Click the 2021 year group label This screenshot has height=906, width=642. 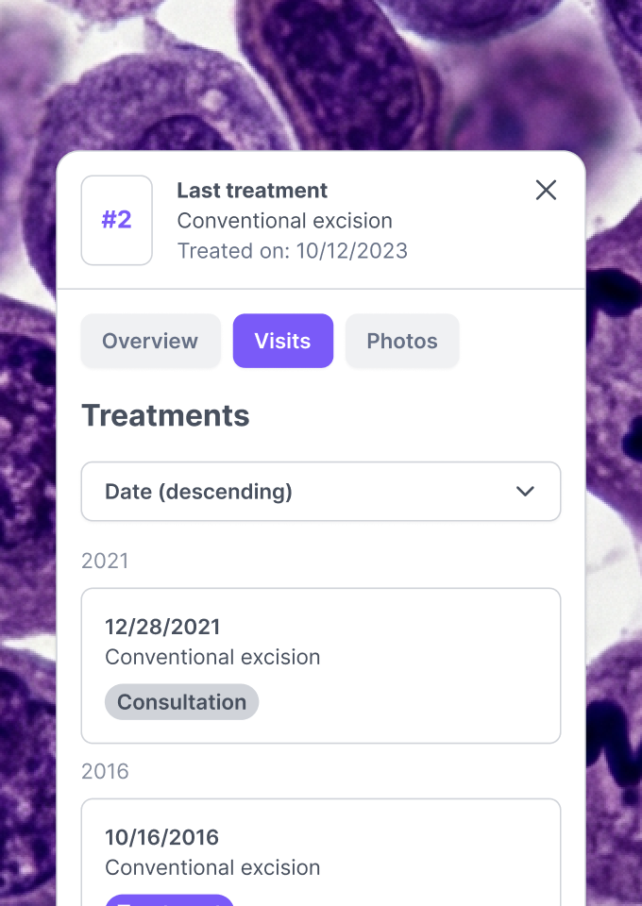(x=105, y=561)
